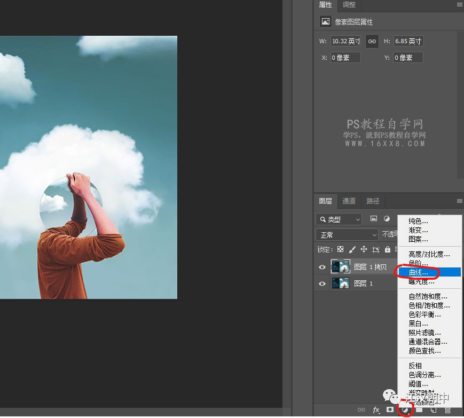Click the create new layer icon
Image resolution: width=464 pixels, height=418 pixels.
(x=434, y=411)
